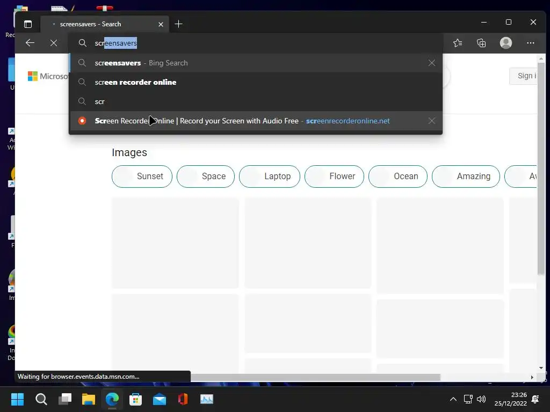Select the Flower image filter
The image size is (550, 412).
coord(334,176)
